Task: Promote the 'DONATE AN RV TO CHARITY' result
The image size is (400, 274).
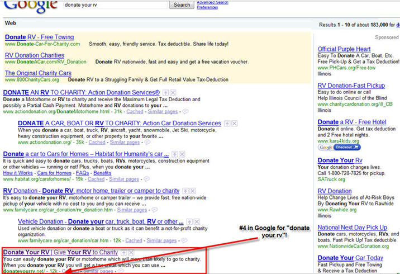Action: pyautogui.click(x=166, y=93)
